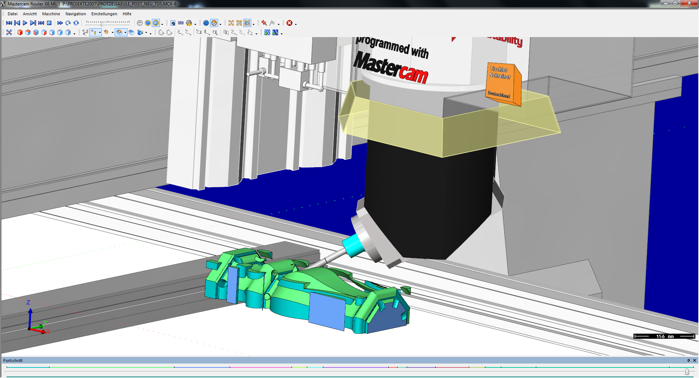Click the solid red cube view icon
This screenshot has width=699, height=378.
20,32
